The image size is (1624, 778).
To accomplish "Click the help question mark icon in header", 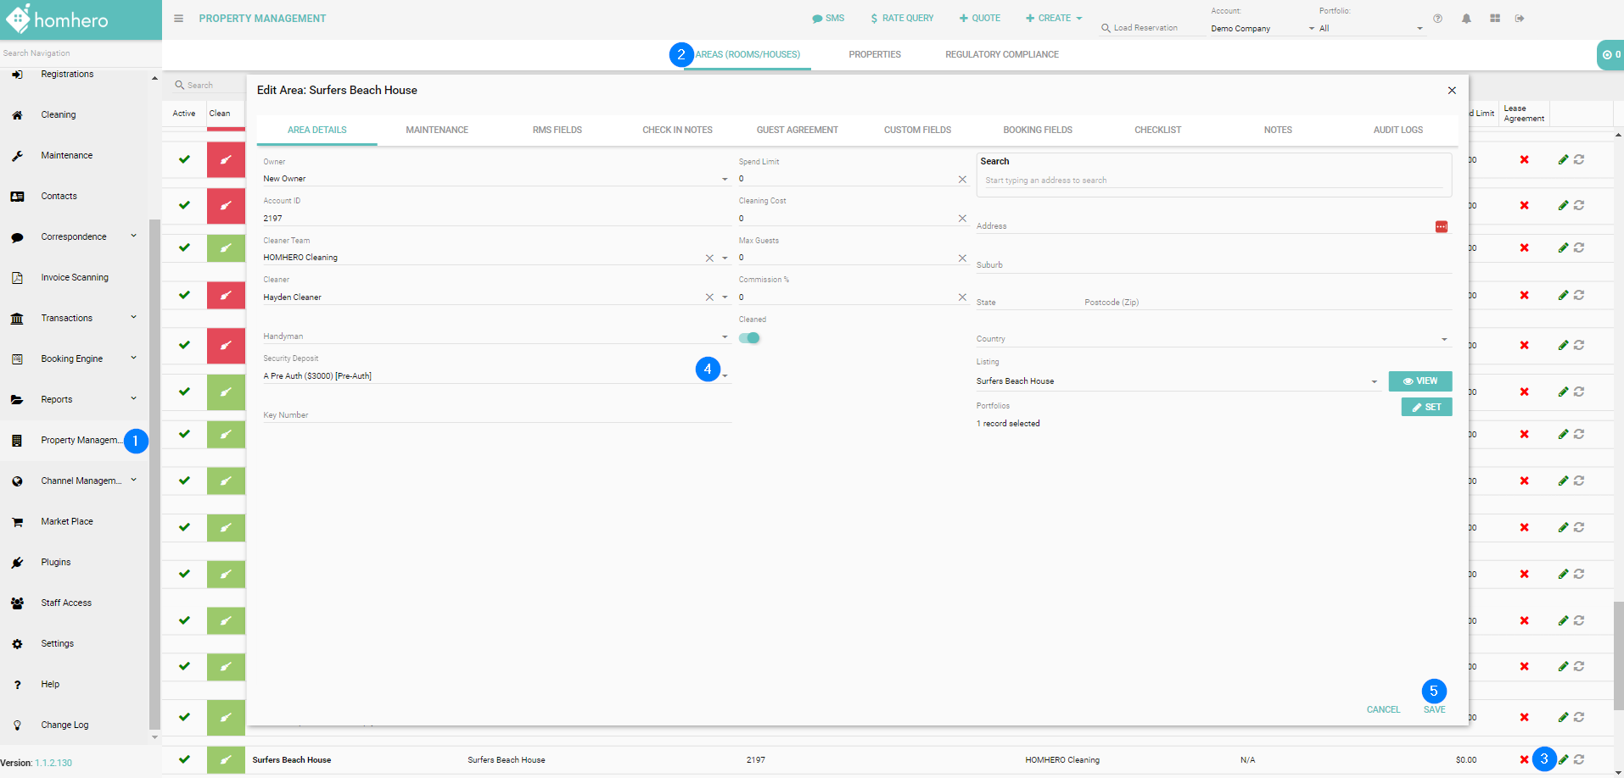I will pos(1437,19).
